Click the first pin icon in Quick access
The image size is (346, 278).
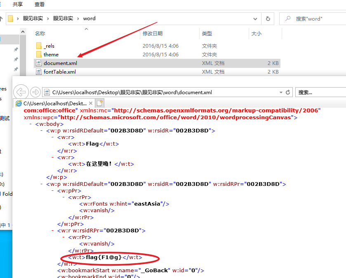(x=16, y=49)
